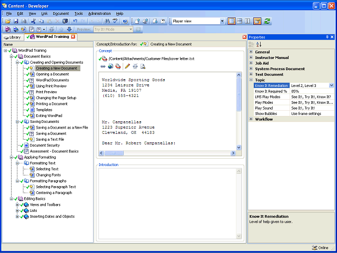Viewport: 337px width, 253px height.
Task: Click the save icon in main toolbar
Action: pyautogui.click(x=16, y=21)
